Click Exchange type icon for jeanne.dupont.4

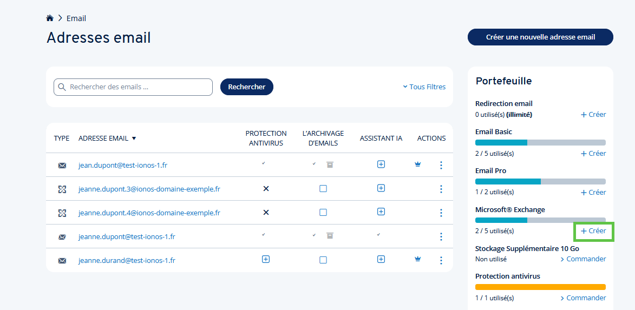(x=62, y=213)
